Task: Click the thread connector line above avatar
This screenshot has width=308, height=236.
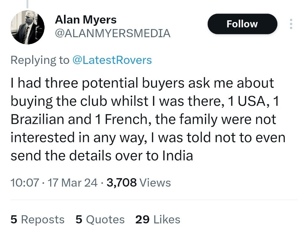Action: click(28, 4)
